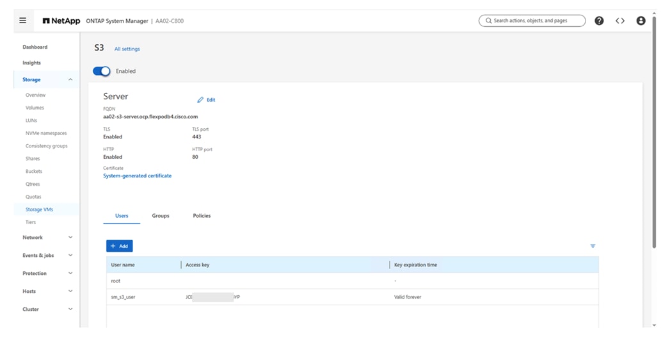Click the filter icon above the users table
The image size is (670, 337).
tap(593, 246)
